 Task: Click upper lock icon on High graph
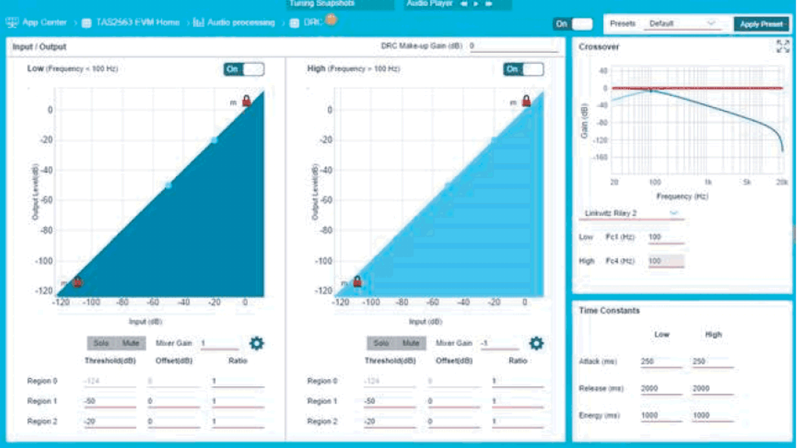tap(526, 101)
